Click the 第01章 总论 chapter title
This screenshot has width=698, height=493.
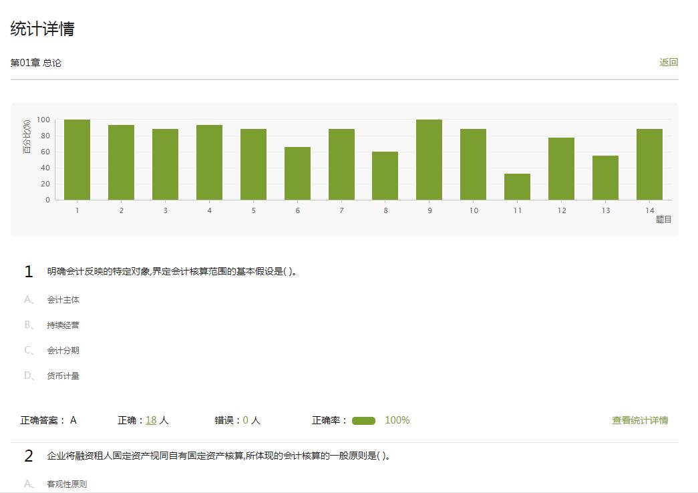click(x=36, y=63)
